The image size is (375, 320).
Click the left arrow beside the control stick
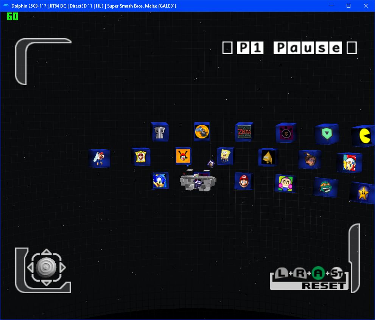tap(30, 268)
